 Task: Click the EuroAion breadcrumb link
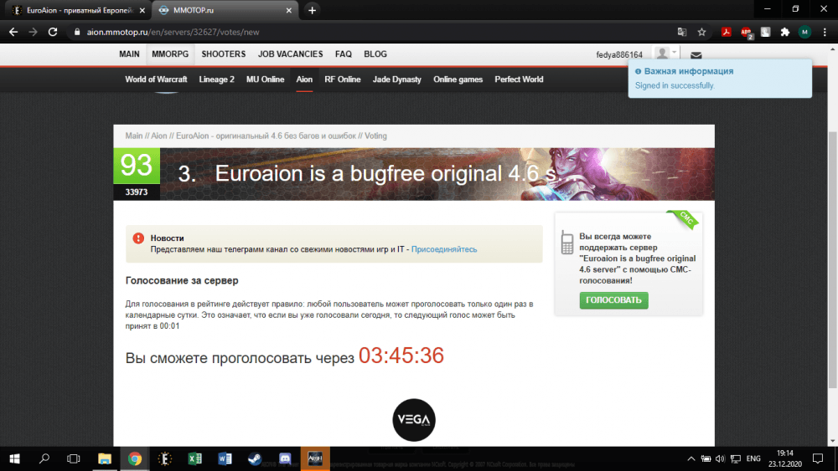[192, 136]
